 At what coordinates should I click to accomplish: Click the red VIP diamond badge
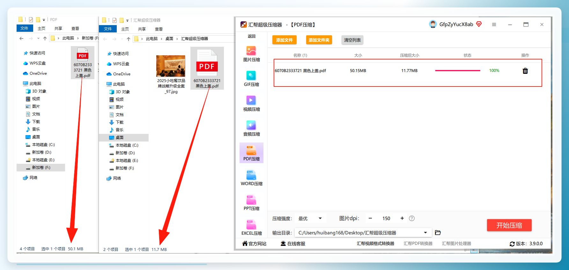479,24
